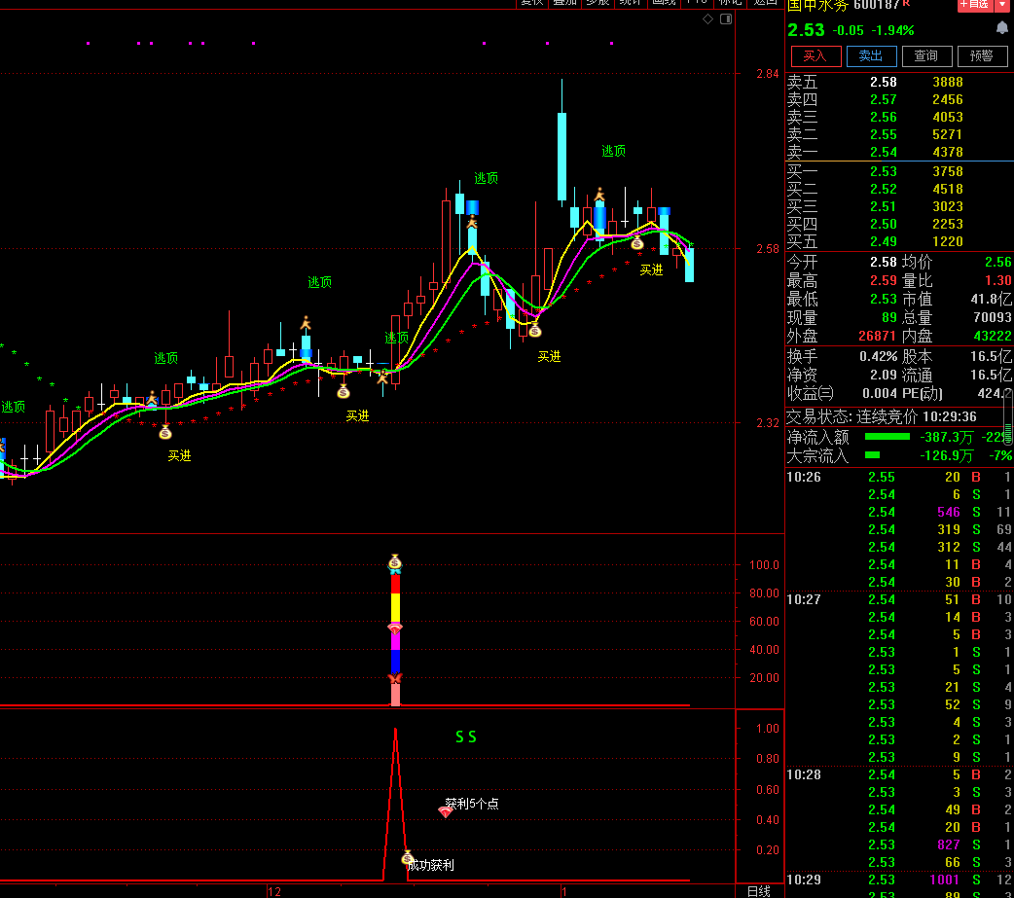Open the 预警 alert button
Image resolution: width=1014 pixels, height=898 pixels.
(x=982, y=56)
